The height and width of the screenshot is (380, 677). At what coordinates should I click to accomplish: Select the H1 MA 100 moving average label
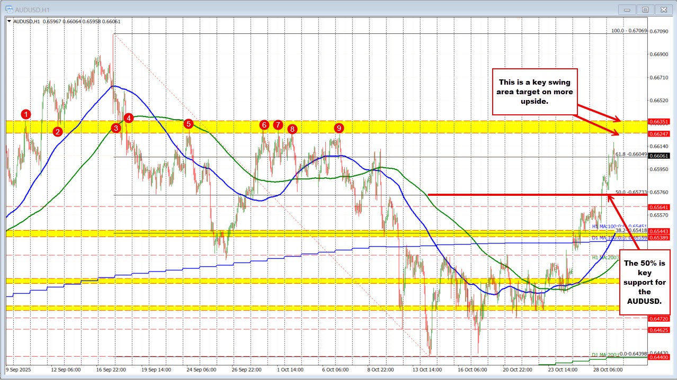click(x=608, y=226)
